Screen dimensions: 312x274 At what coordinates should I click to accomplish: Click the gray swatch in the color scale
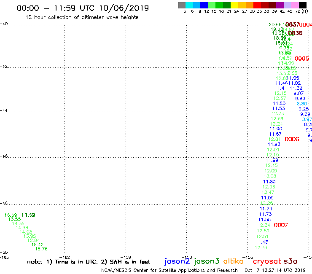click(x=182, y=5)
